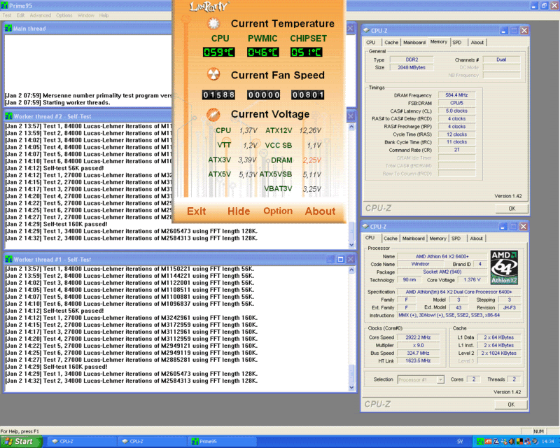Click the CPU temperature readout 059°C
Viewport: 560px width, 448px height.
coord(218,52)
